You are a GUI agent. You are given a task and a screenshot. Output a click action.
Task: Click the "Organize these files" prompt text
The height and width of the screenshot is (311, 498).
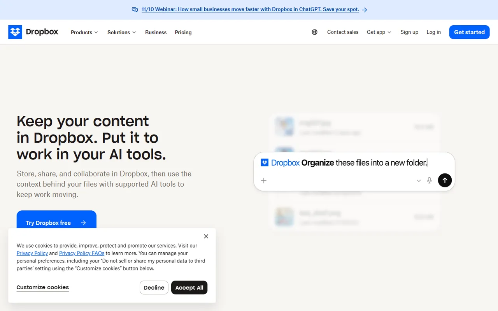tap(364, 162)
